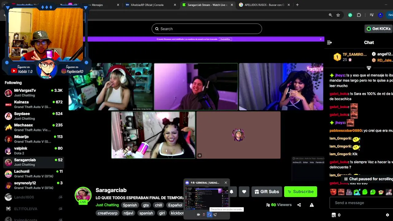
Task: Open MrVargasTv in Following list
Action: pyautogui.click(x=34, y=93)
